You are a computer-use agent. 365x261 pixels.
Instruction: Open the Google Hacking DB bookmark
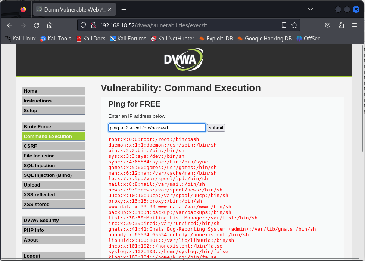265,39
